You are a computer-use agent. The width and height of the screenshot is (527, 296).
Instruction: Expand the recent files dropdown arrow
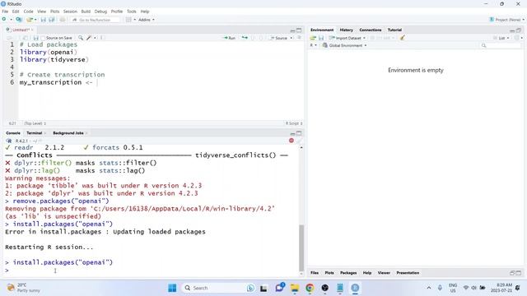click(35, 20)
